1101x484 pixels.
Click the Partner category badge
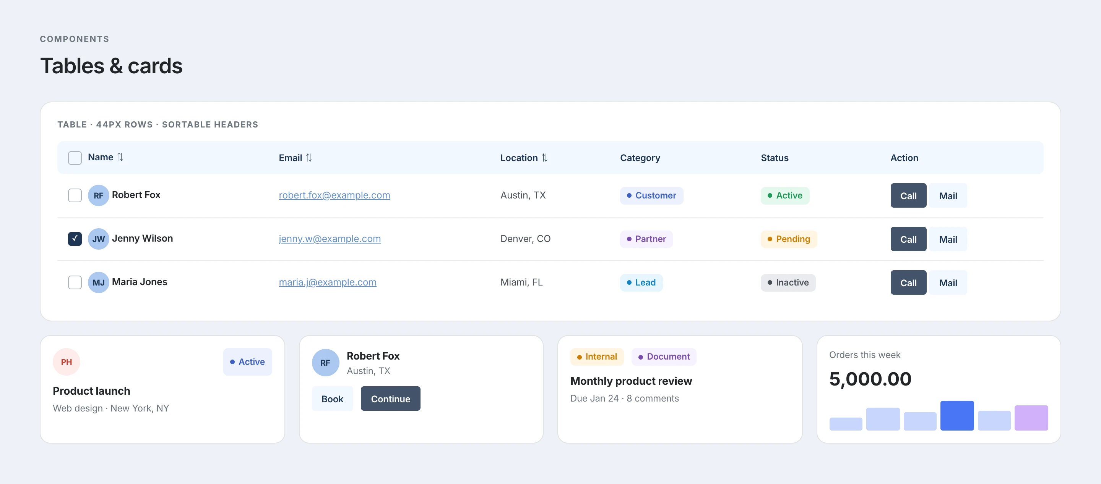click(646, 239)
